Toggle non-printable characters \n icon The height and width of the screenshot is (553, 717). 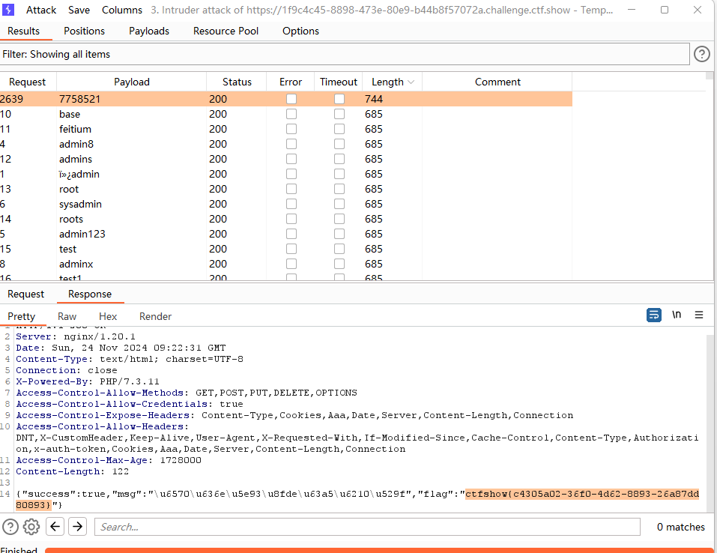click(677, 315)
